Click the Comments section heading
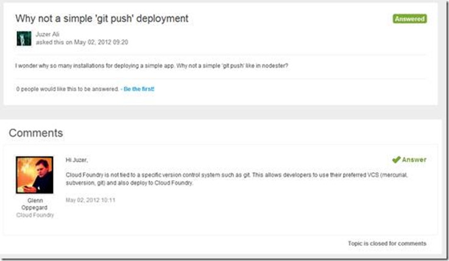The image size is (449, 261). [x=36, y=133]
